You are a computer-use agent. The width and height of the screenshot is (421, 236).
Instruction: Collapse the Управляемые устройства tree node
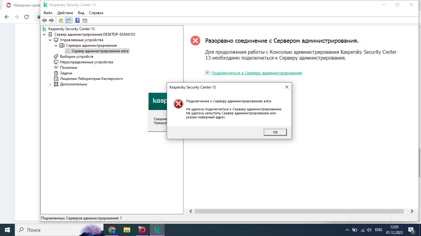point(50,40)
